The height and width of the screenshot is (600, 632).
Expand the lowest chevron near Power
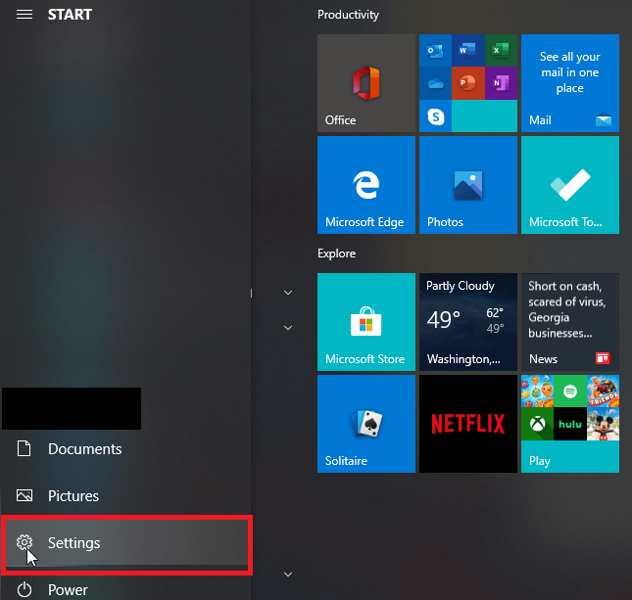(x=288, y=575)
